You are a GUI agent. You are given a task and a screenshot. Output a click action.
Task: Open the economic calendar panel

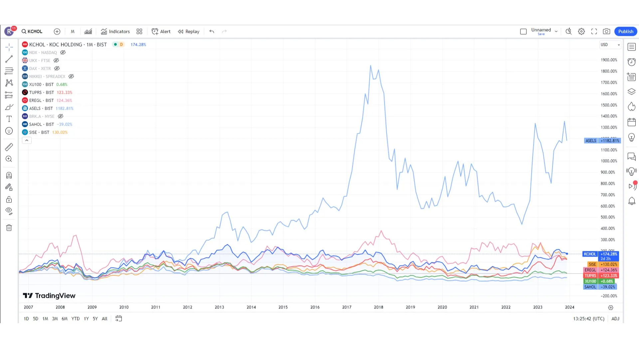tap(632, 122)
